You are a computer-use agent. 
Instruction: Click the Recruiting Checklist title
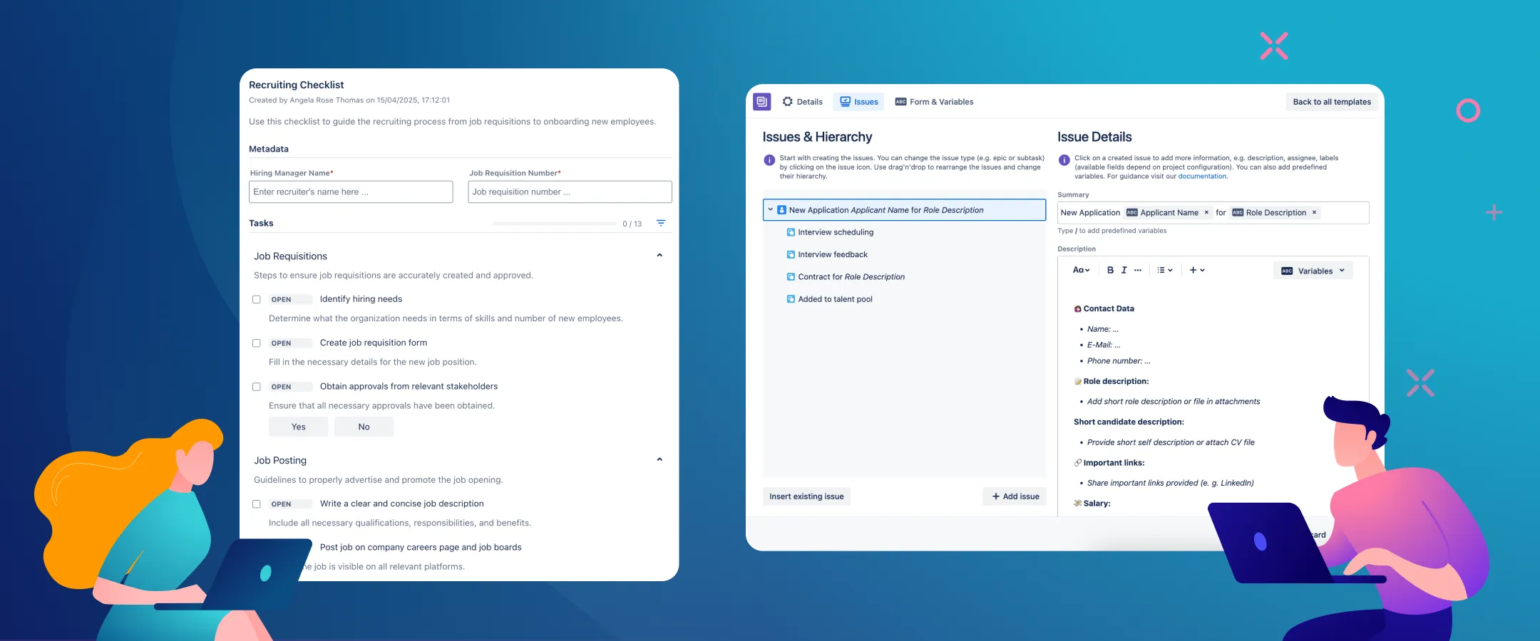click(296, 85)
